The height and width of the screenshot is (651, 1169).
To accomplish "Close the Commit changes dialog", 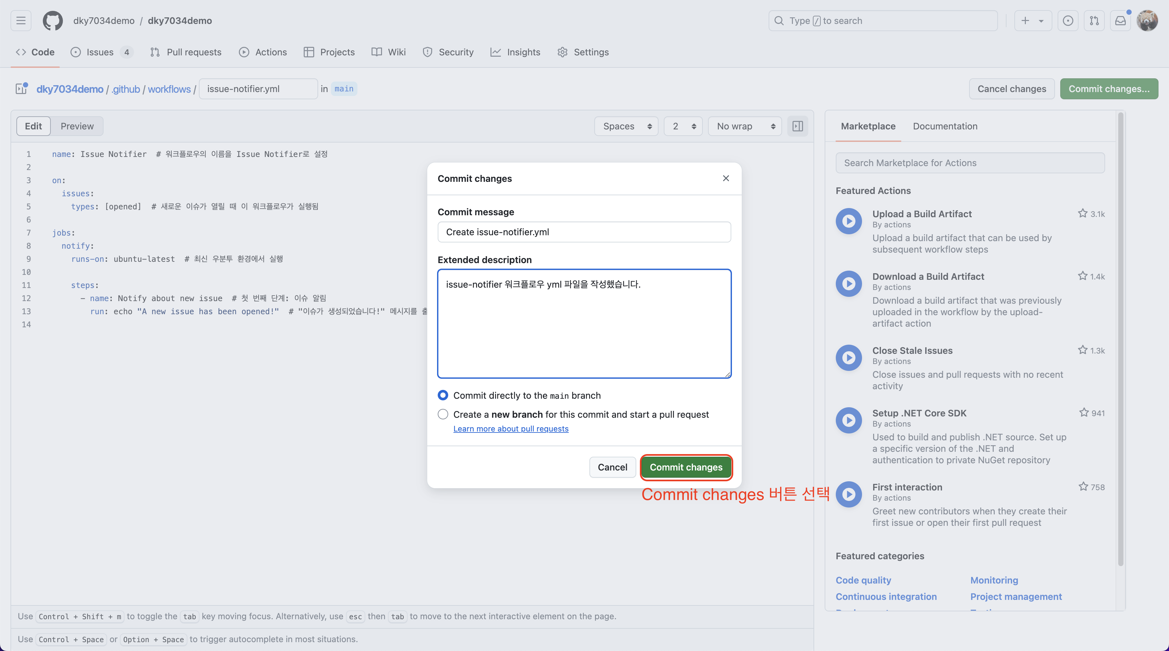I will pos(726,178).
